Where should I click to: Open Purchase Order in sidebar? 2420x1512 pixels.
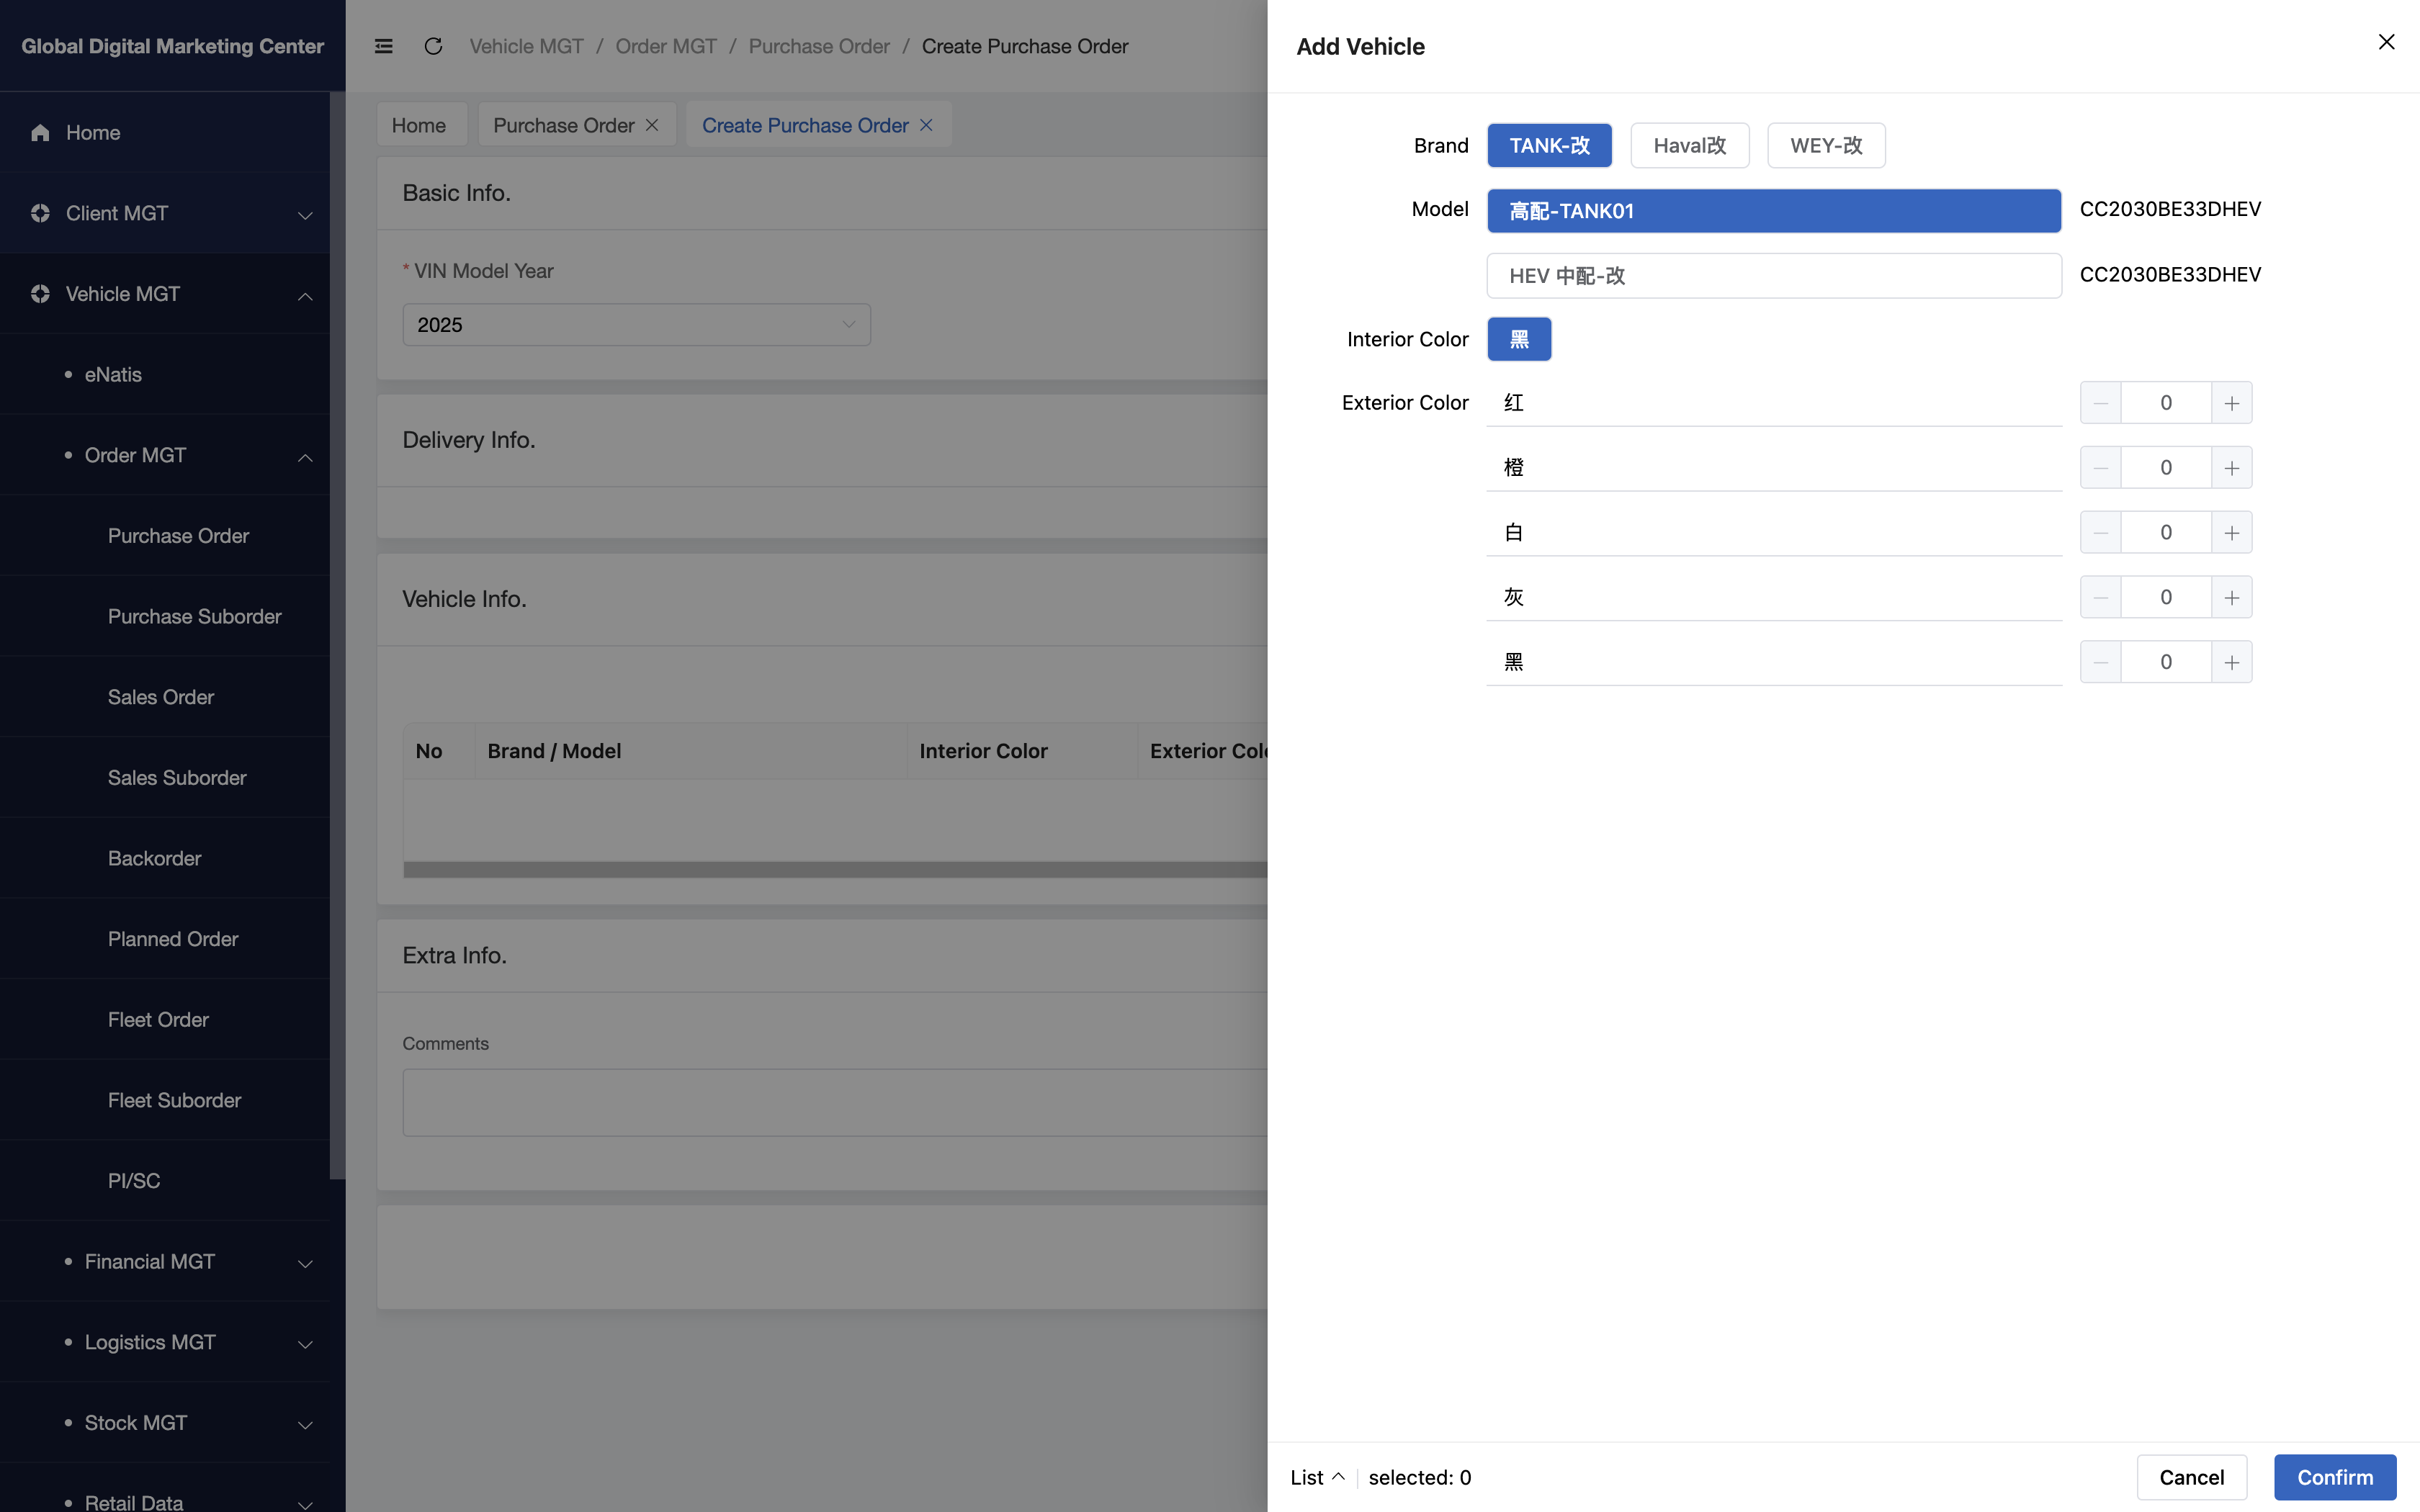[165, 536]
